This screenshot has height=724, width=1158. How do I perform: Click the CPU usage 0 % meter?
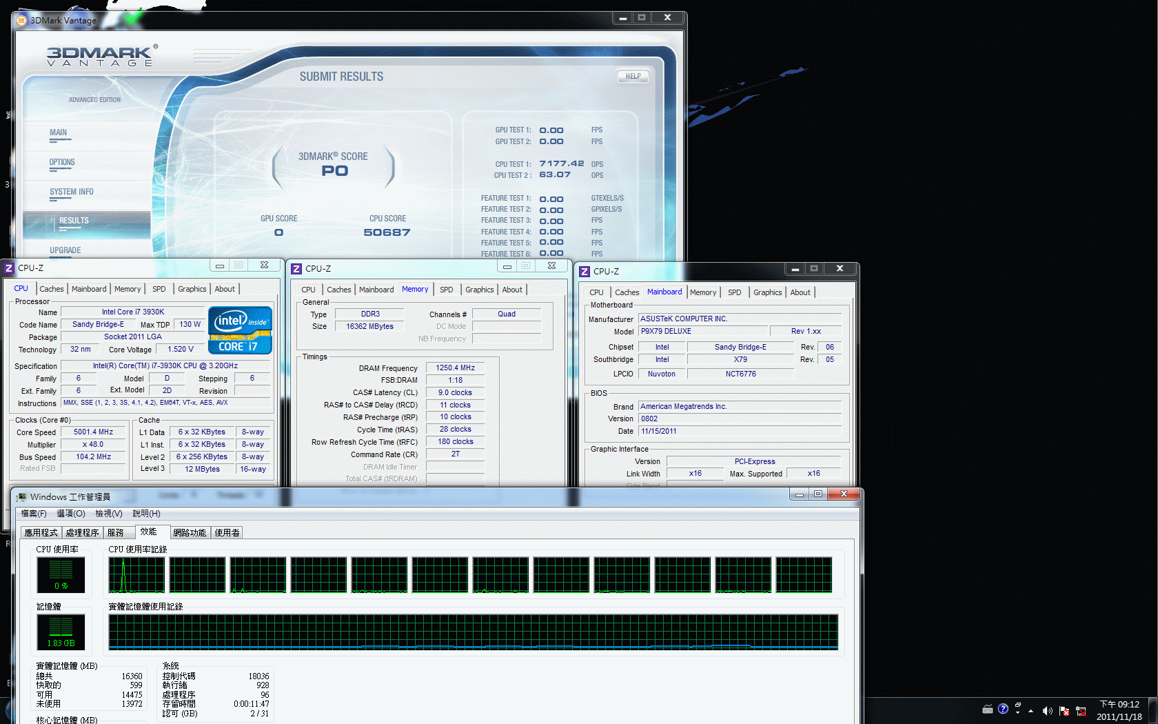(x=61, y=575)
